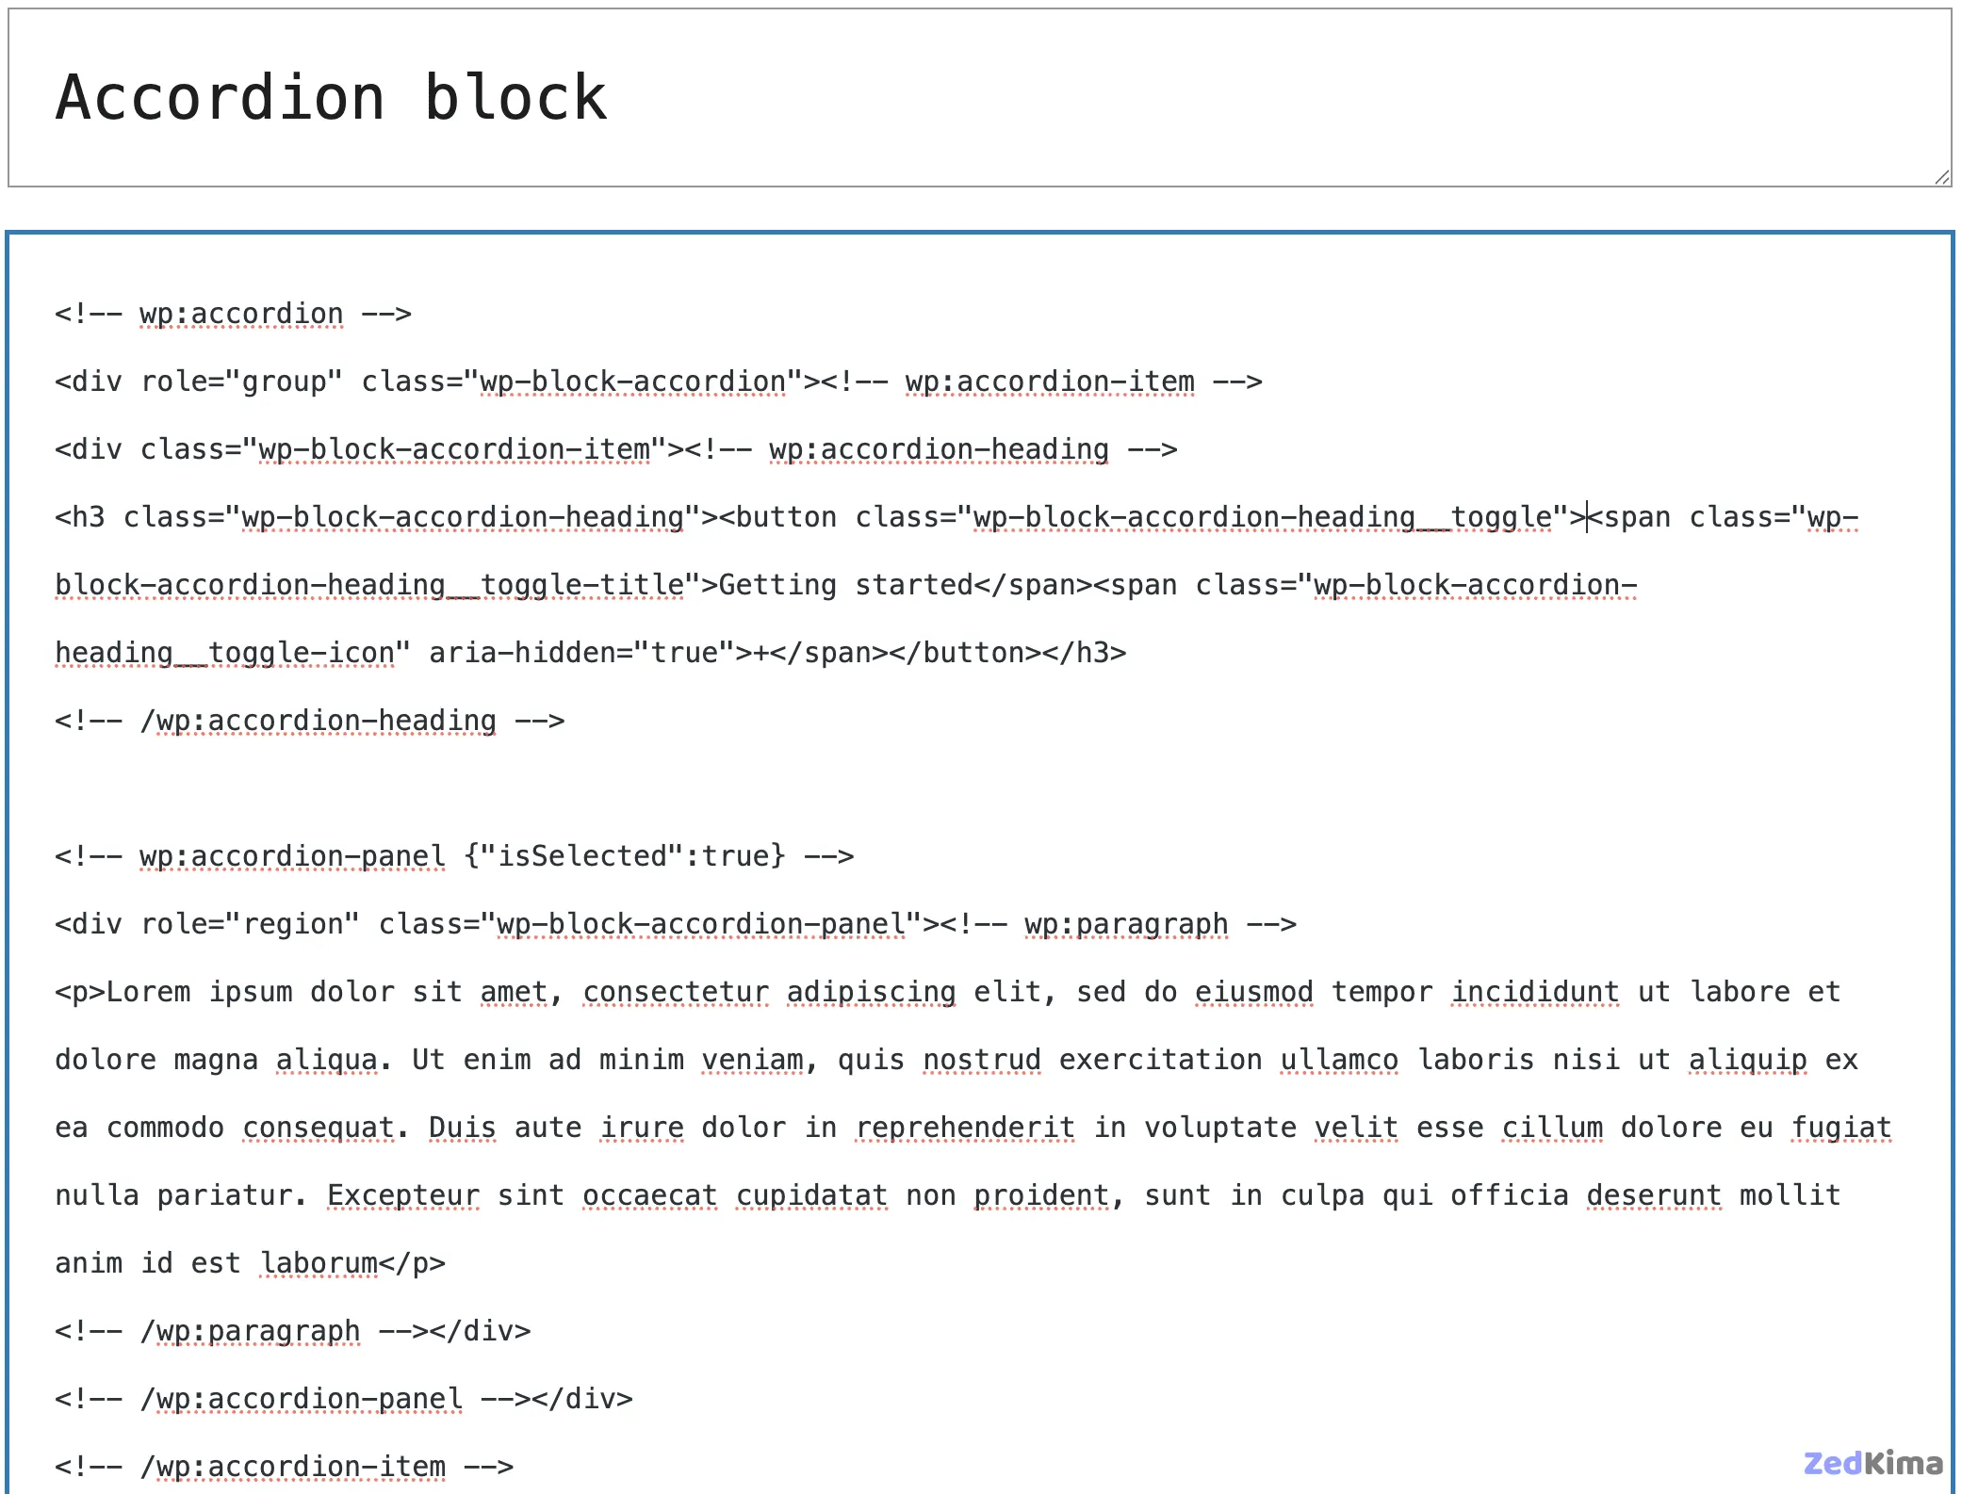
Task: Click the resize handle of the title box
Action: pos(1941,175)
